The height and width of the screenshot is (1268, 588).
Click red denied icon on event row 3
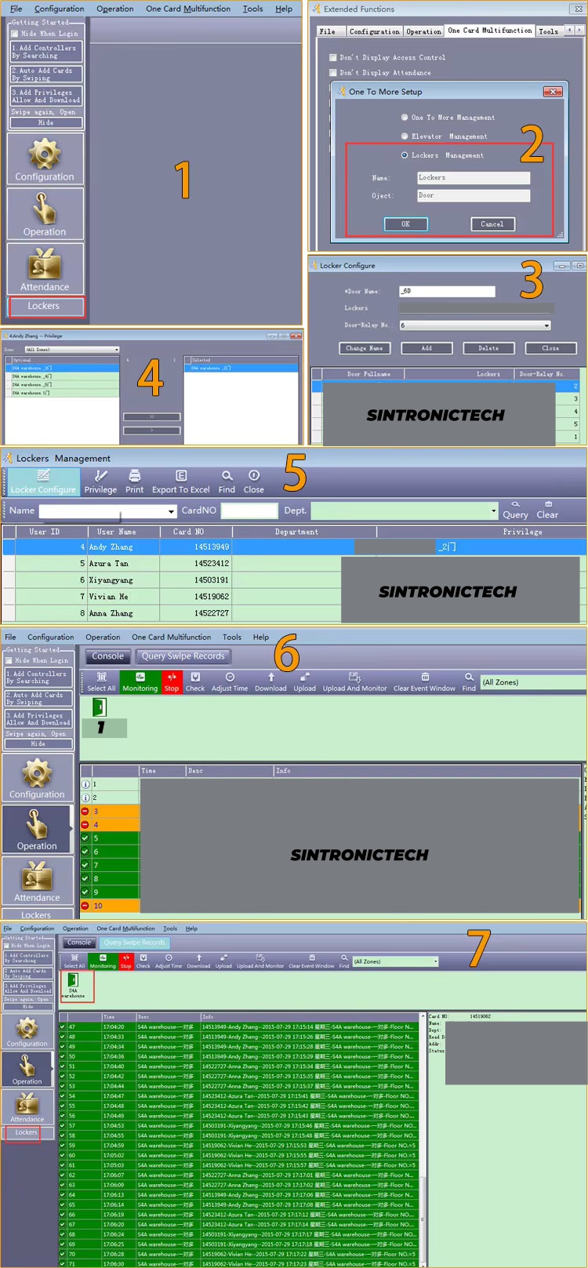click(85, 812)
